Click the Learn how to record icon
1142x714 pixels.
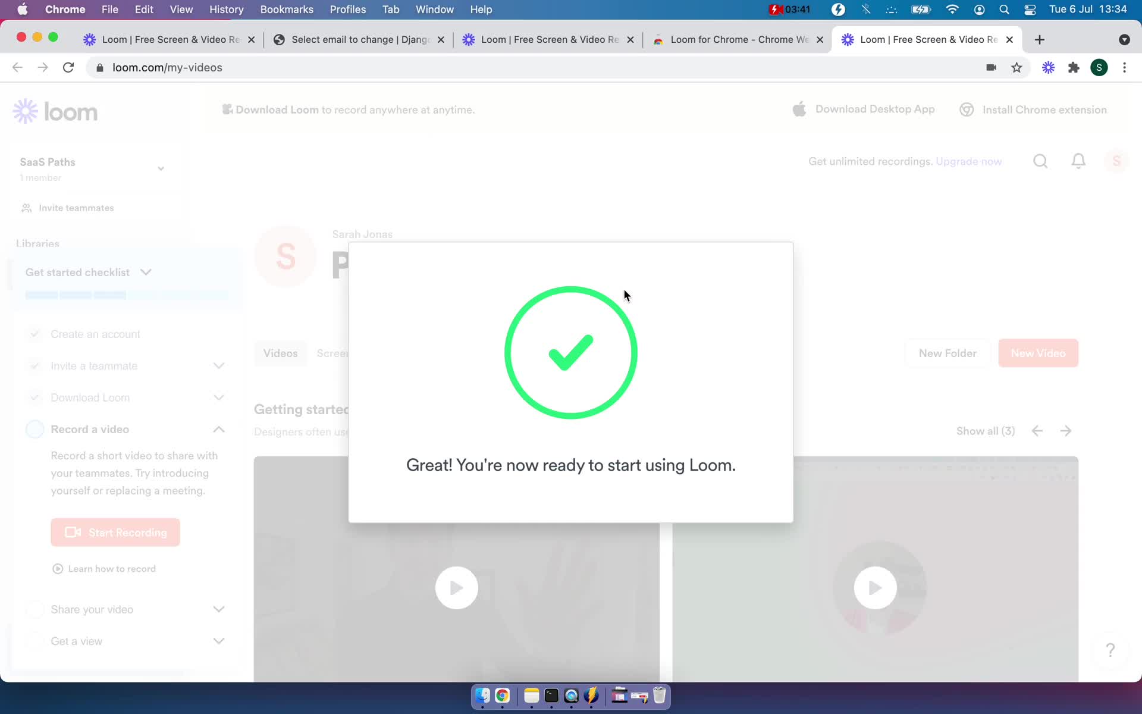click(x=58, y=568)
